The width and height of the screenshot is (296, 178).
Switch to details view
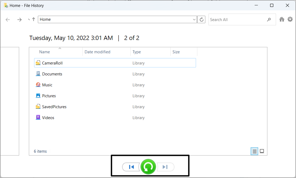254,151
